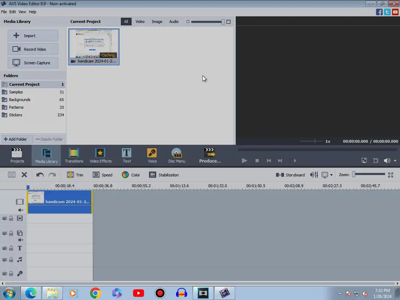Image resolution: width=400 pixels, height=300 pixels.
Task: Open the audio mixer icon
Action: tap(314, 175)
